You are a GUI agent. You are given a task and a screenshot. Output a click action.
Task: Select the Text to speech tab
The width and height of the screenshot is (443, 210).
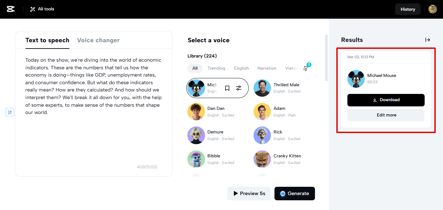pos(47,40)
